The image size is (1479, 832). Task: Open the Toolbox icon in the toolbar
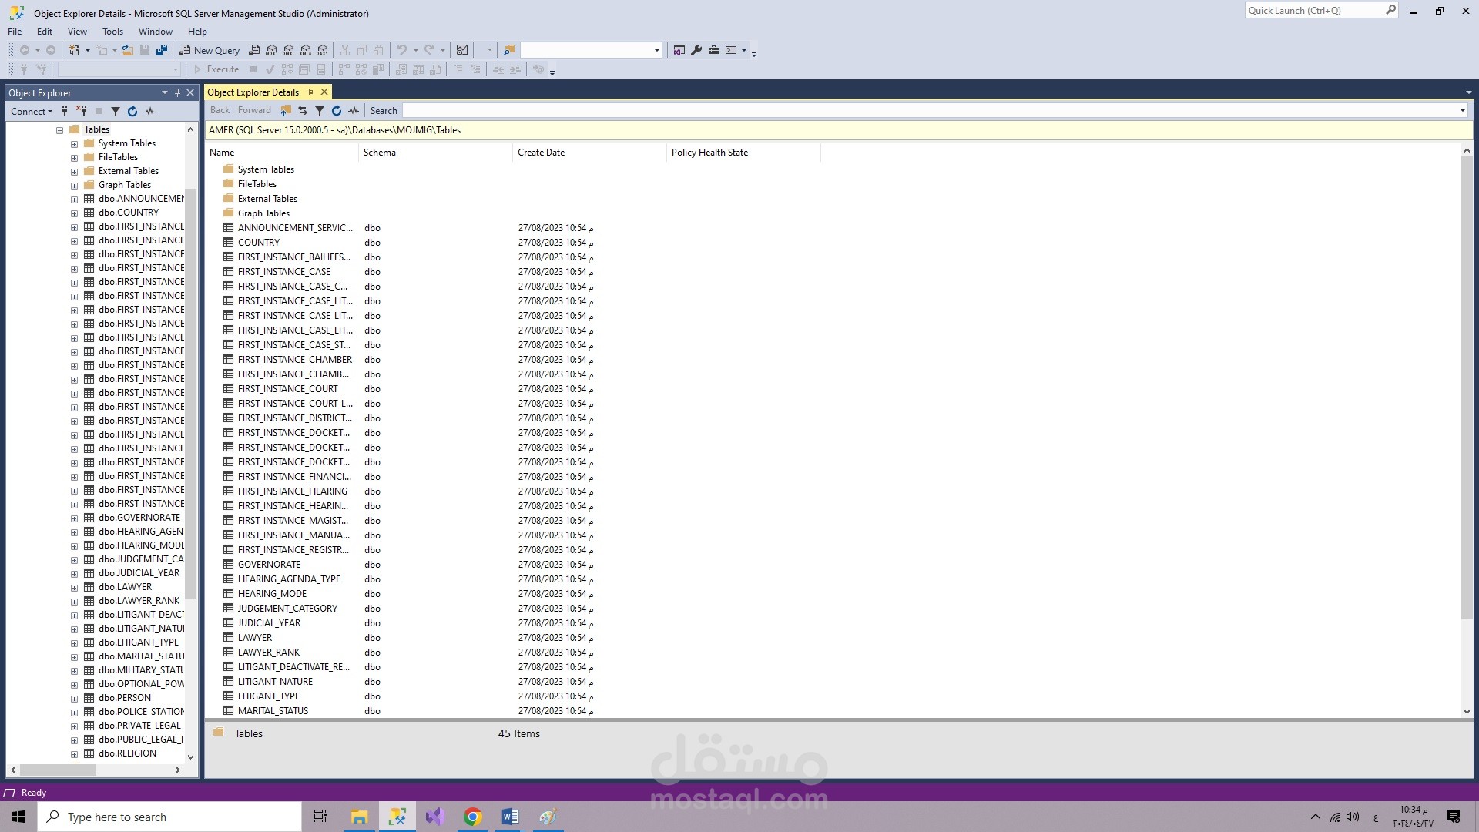[x=713, y=50]
